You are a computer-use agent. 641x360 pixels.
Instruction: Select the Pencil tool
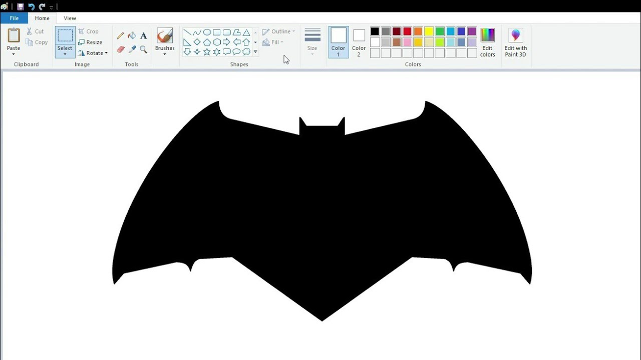(x=120, y=35)
